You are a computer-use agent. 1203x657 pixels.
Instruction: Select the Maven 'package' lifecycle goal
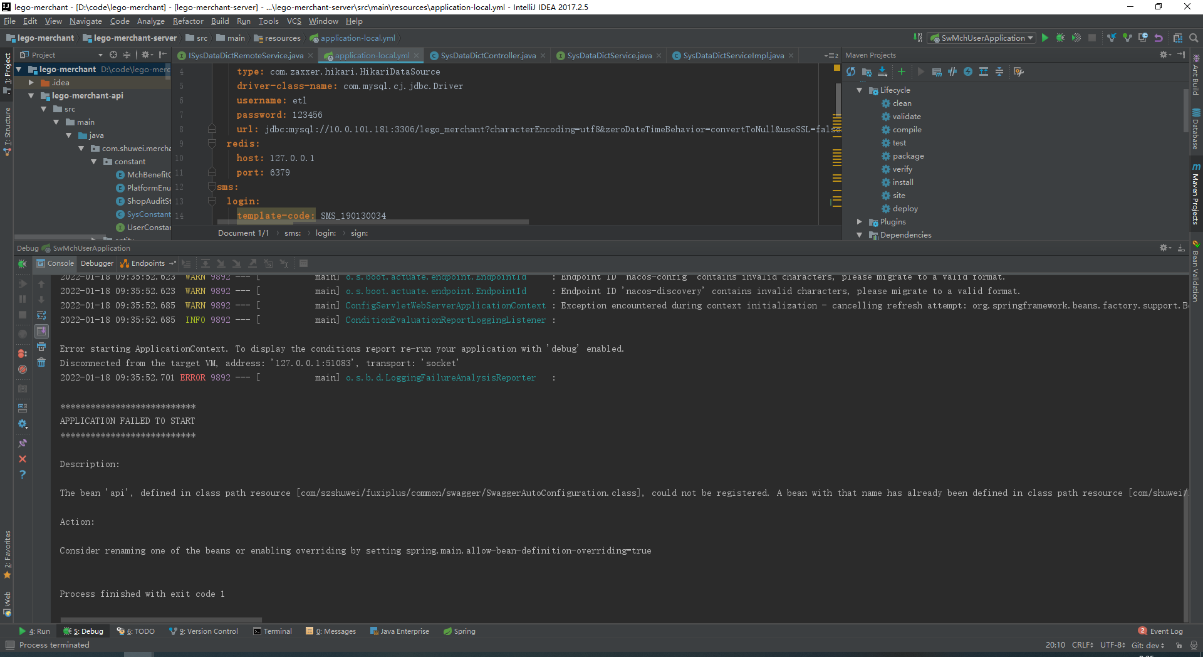pos(908,156)
